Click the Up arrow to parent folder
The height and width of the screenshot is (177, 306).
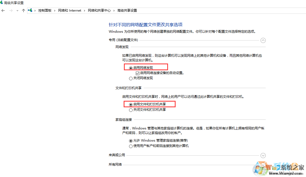(x=24, y=11)
